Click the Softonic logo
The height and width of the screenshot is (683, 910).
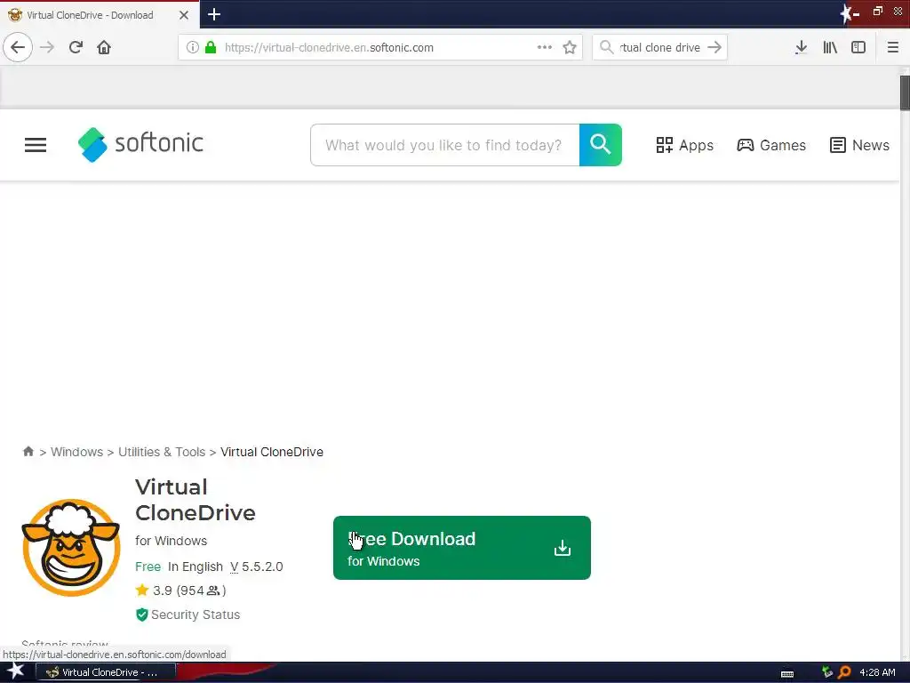(140, 145)
